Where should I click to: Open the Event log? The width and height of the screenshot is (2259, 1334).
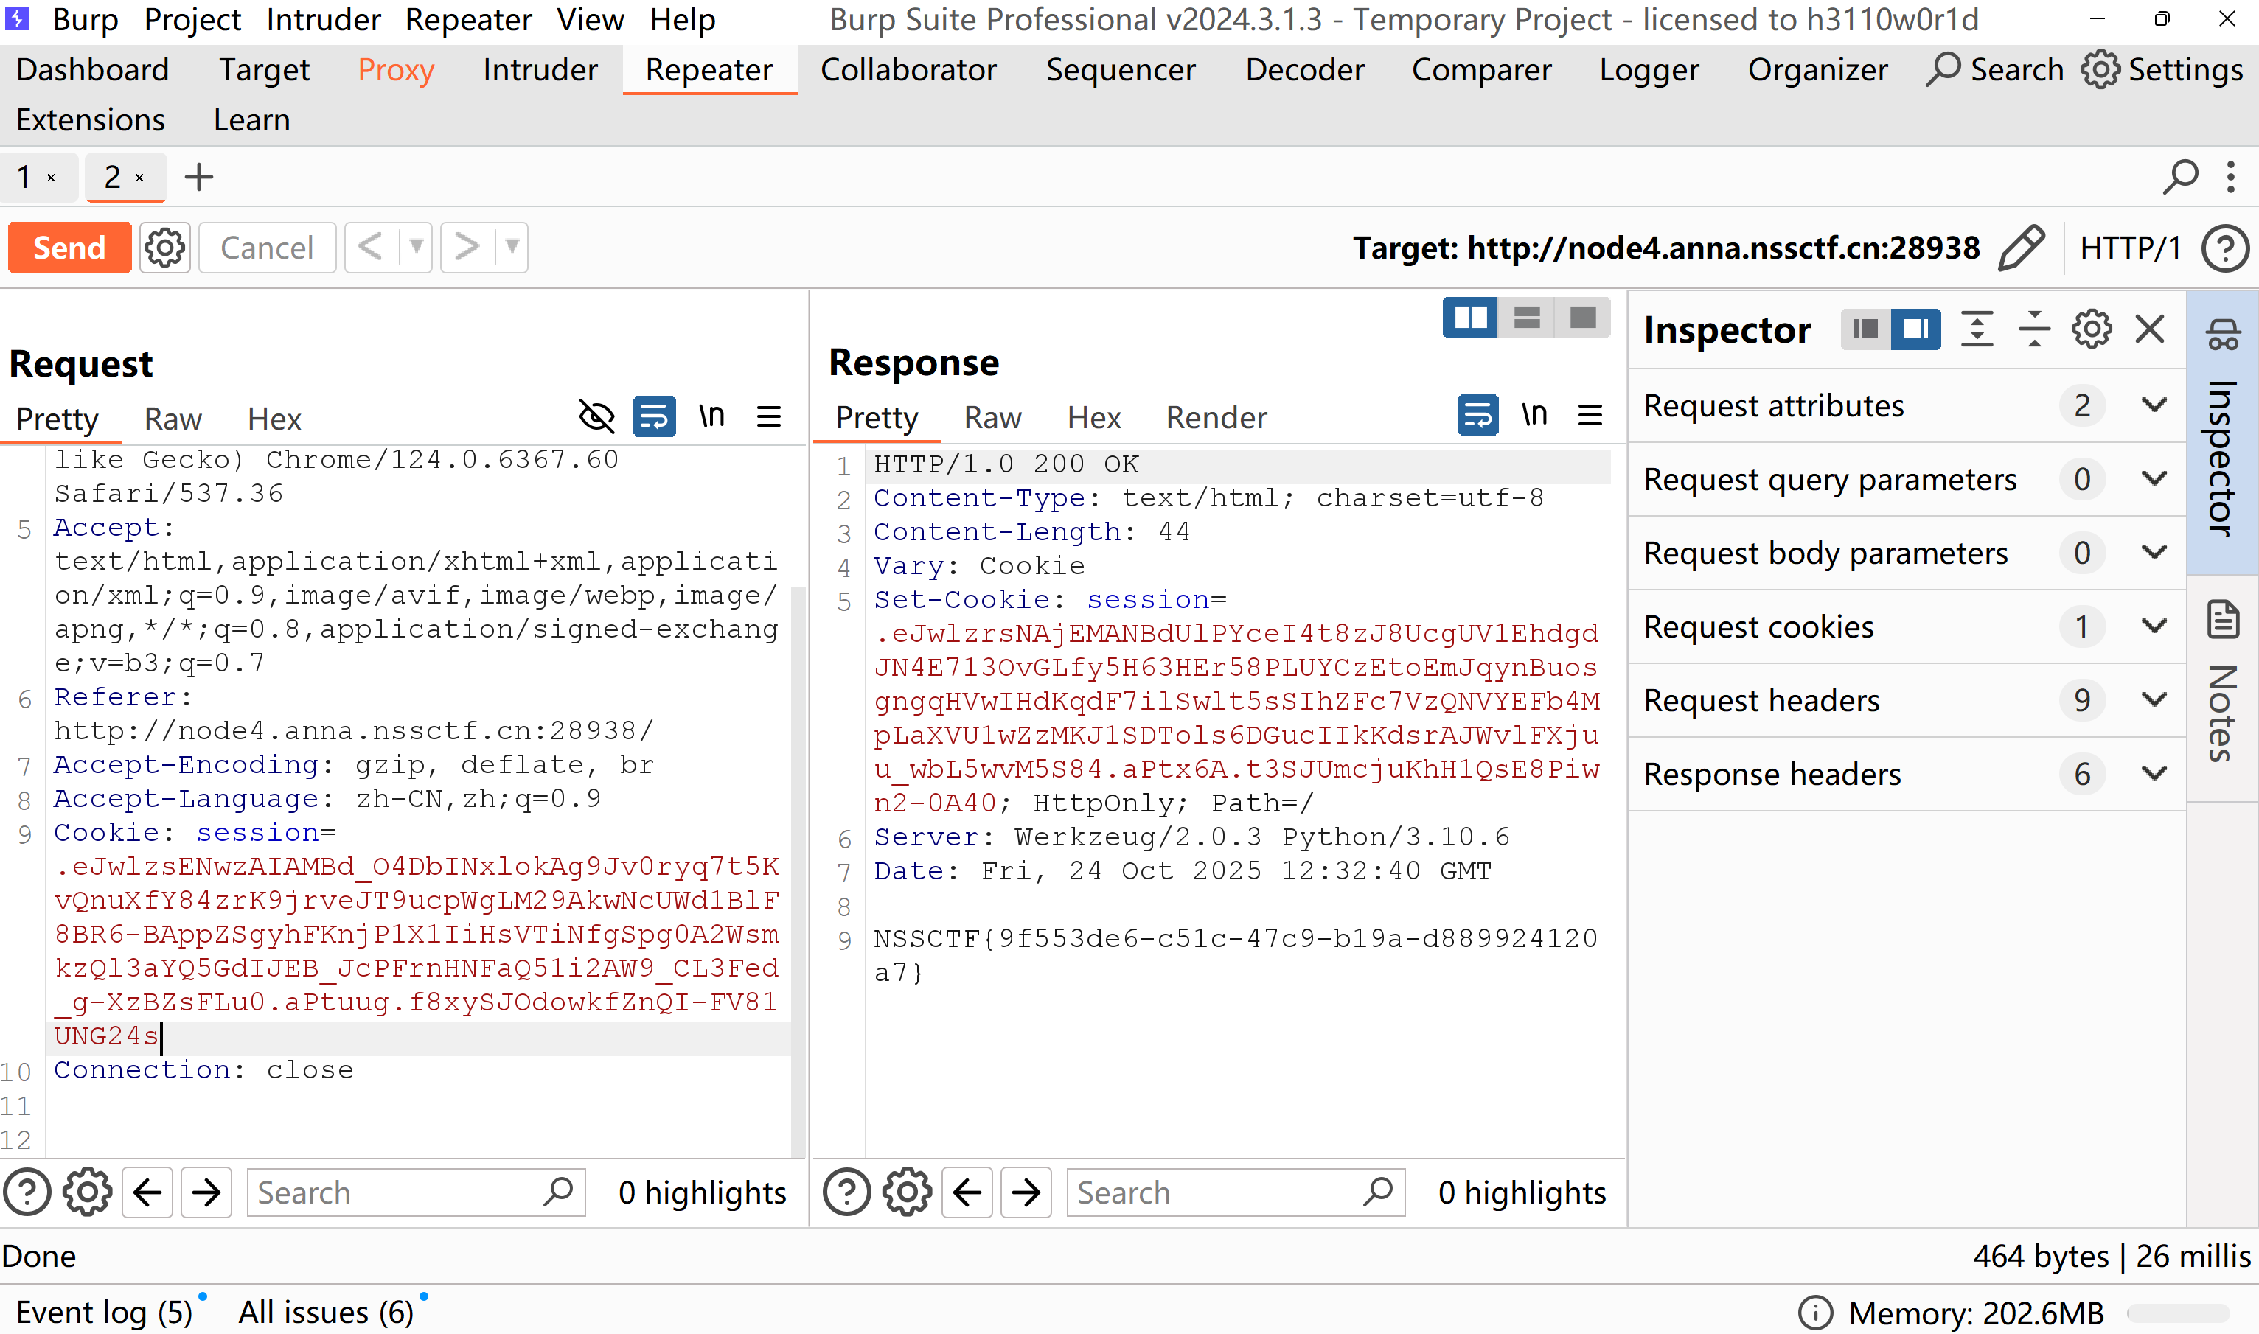pos(103,1313)
